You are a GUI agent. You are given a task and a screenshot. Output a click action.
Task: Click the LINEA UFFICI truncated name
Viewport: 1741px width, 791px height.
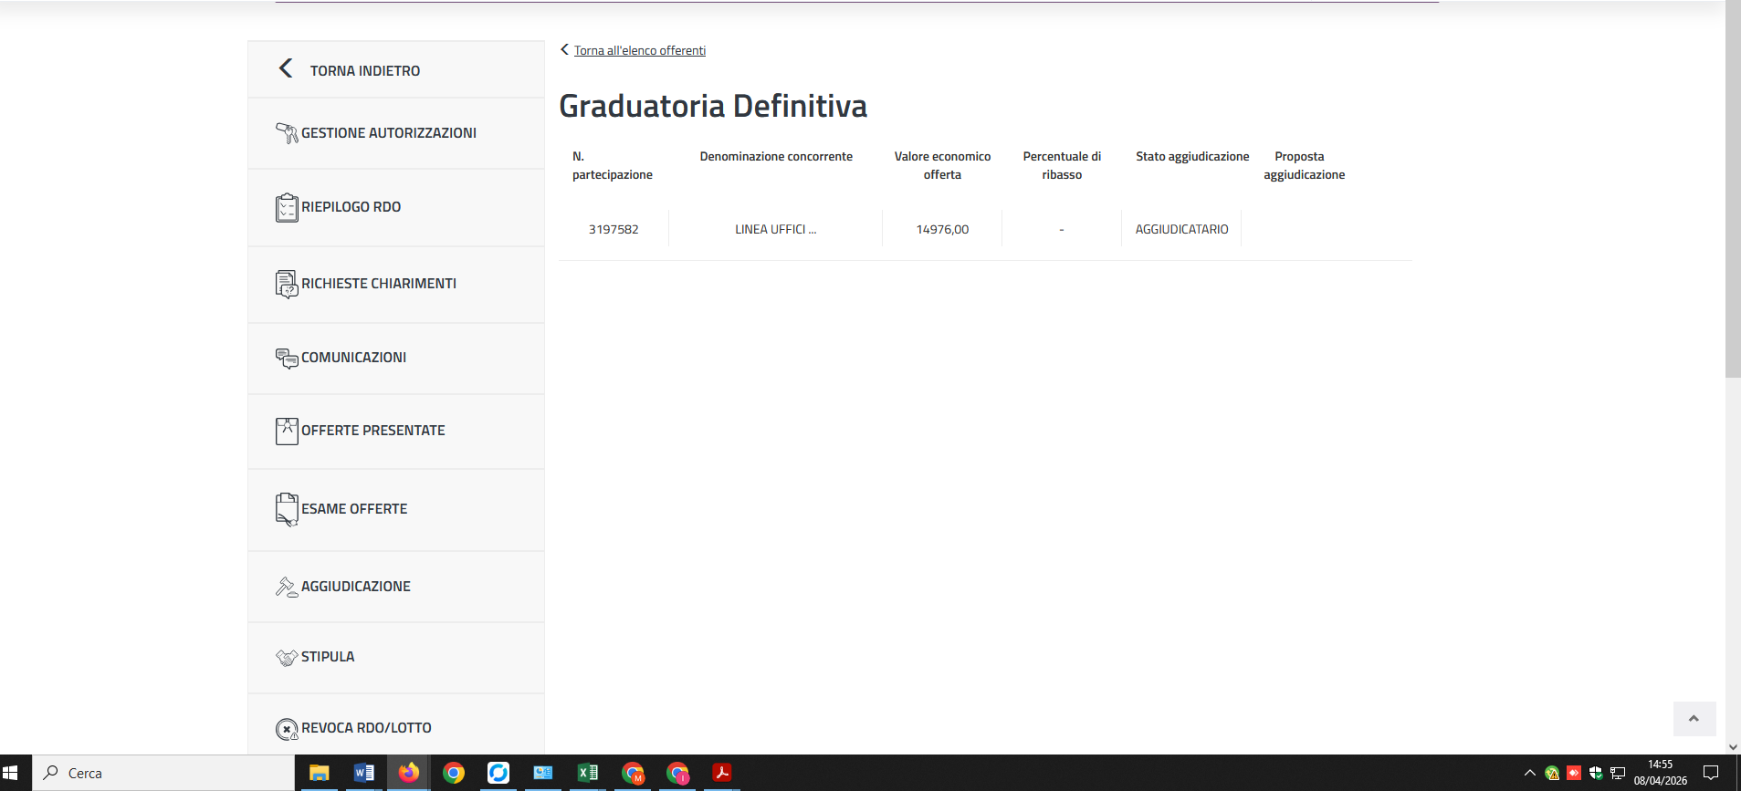(775, 229)
